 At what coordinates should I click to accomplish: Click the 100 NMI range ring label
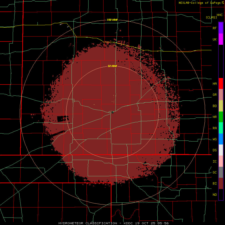pyautogui.click(x=112, y=20)
